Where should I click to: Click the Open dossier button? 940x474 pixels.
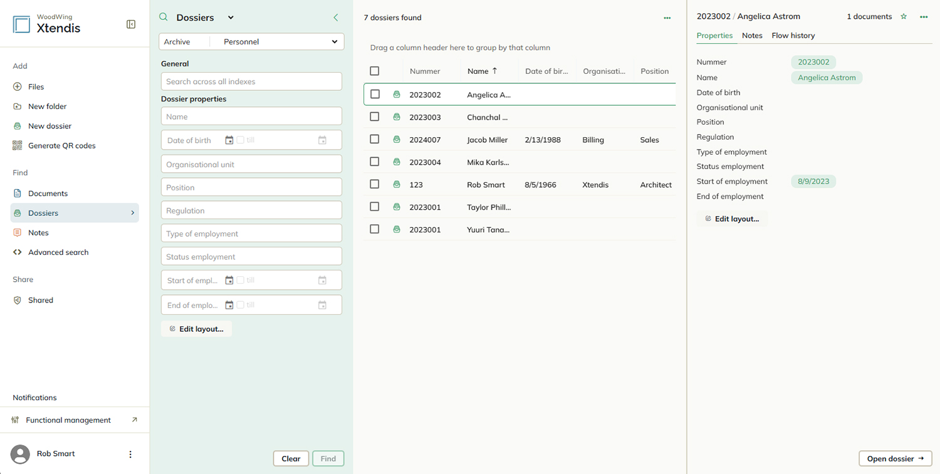[895, 458]
